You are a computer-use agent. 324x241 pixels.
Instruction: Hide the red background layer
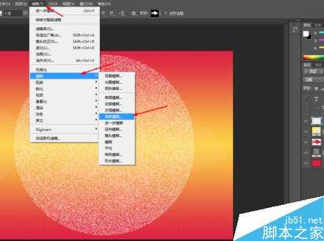point(306,163)
